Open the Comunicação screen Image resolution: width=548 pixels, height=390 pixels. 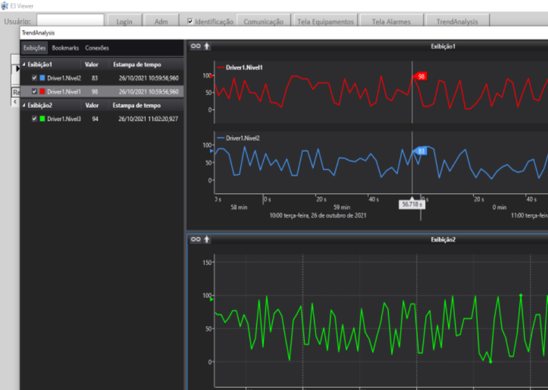(264, 21)
